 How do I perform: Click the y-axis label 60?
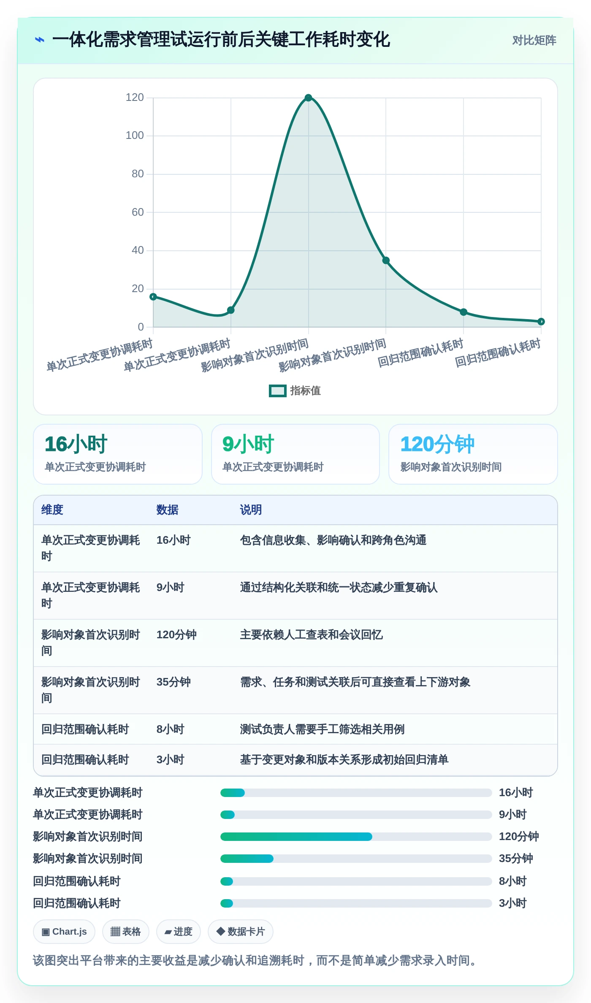click(x=138, y=212)
